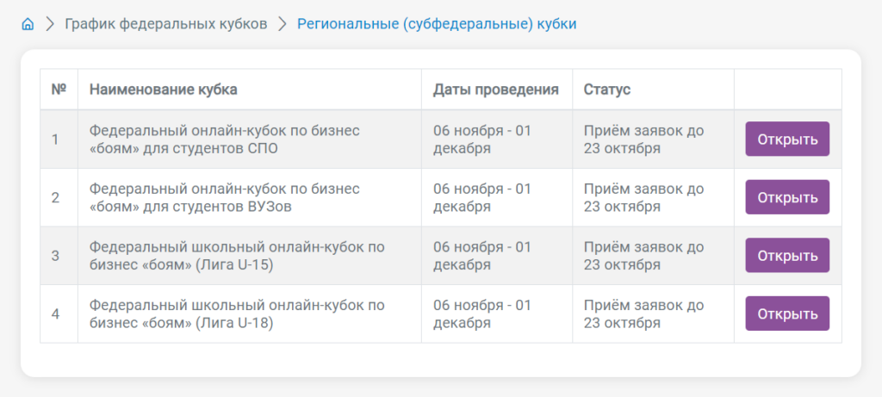Click the status cell in row 4
882x397 pixels.
[653, 313]
